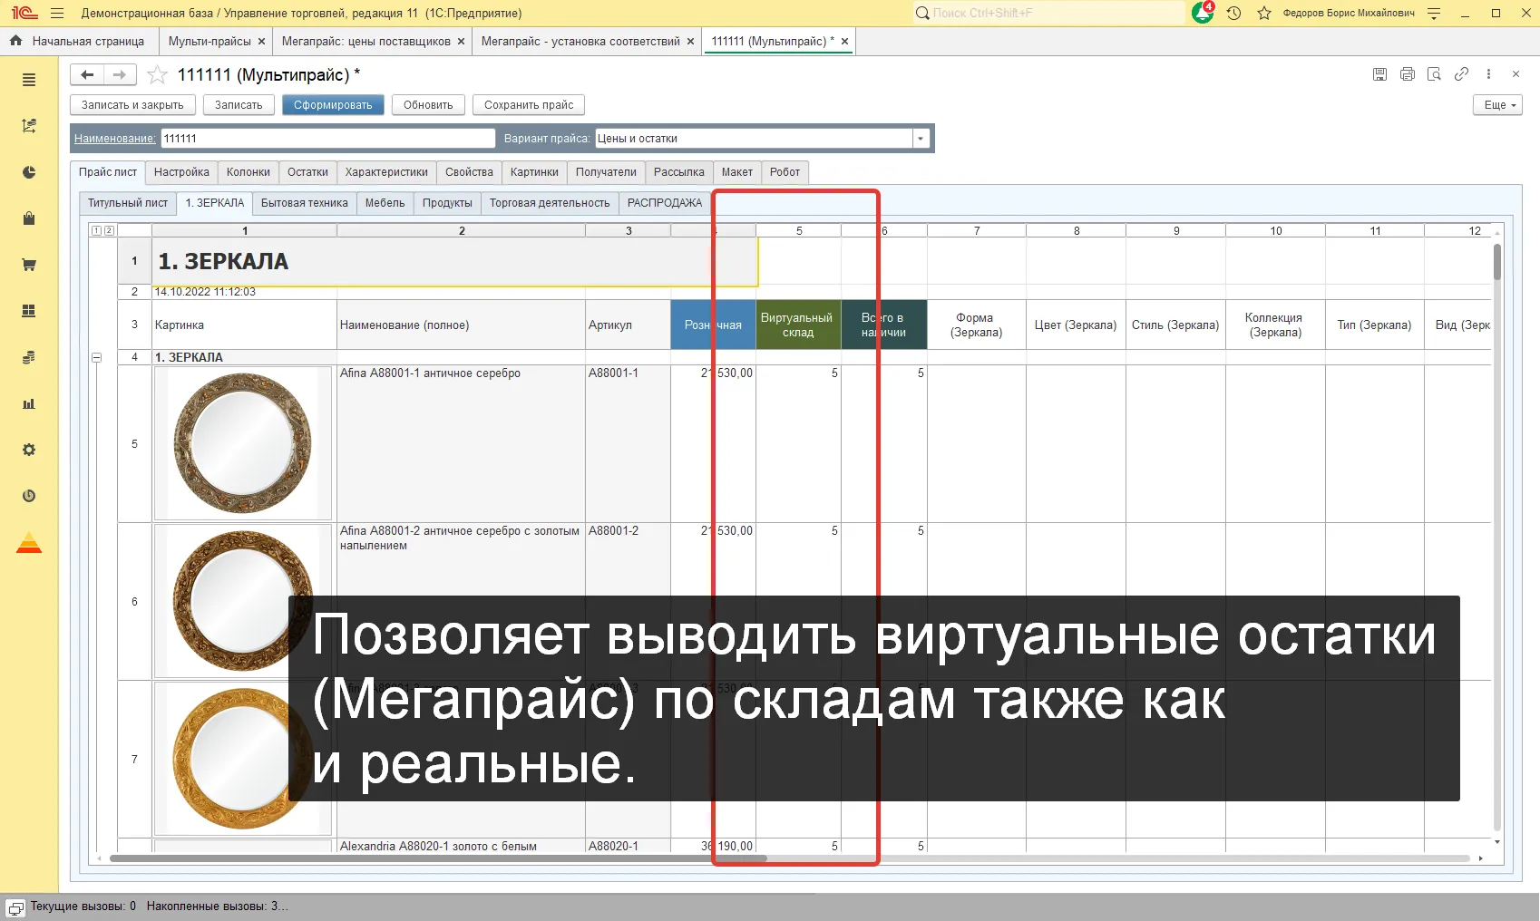Image resolution: width=1540 pixels, height=921 pixels.
Task: Open coins finance section in sidebar
Action: tap(29, 357)
